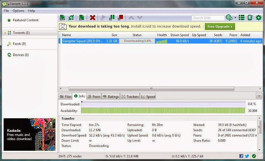The height and width of the screenshot is (161, 265).
Task: Click the horizontal scrollbar thumb in torrent list
Action: (x=151, y=88)
